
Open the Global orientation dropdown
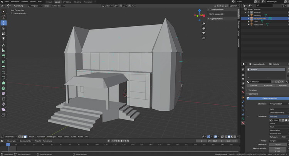coord(106,6)
